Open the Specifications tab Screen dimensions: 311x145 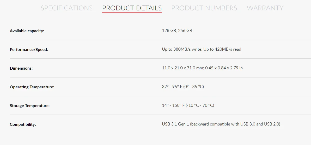point(66,8)
